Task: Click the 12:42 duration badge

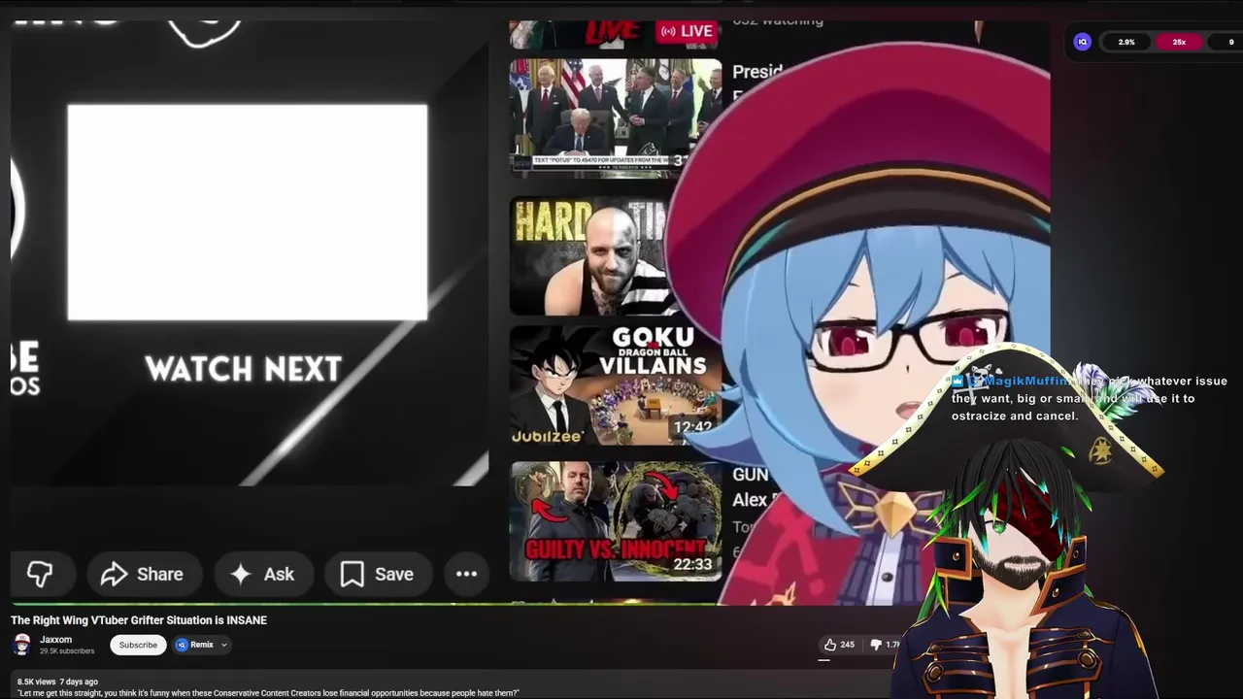Action: (692, 426)
